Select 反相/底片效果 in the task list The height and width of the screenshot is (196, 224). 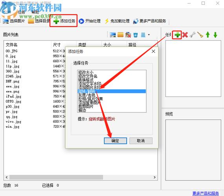pos(112,99)
